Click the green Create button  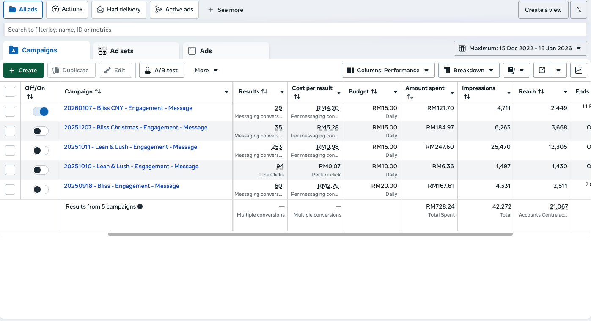coord(24,70)
